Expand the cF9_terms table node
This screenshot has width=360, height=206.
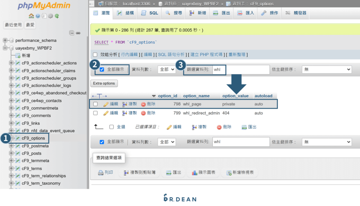pyautogui.click(x=11, y=168)
